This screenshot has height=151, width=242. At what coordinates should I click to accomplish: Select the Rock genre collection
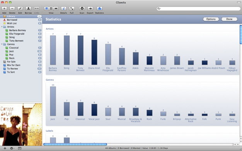point(21,58)
